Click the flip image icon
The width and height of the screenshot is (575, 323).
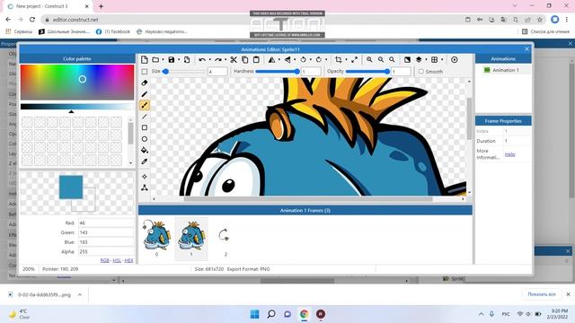[287, 60]
